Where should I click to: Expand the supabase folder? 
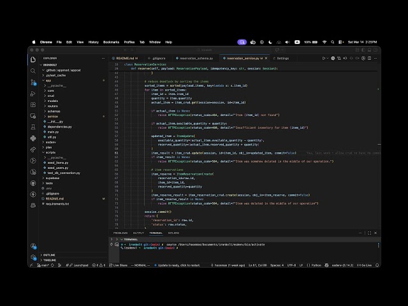[x=52, y=178]
